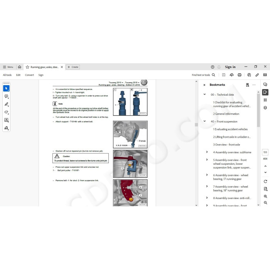Viewport: 270px width, 270px height.
Task: Open bookmark 2 General information
Action: click(226, 114)
